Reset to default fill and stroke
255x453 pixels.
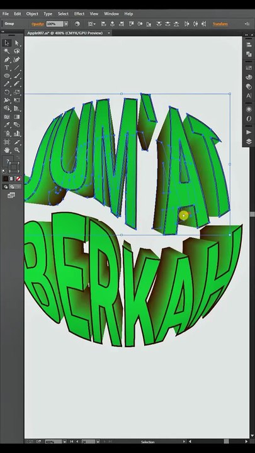coord(4,171)
